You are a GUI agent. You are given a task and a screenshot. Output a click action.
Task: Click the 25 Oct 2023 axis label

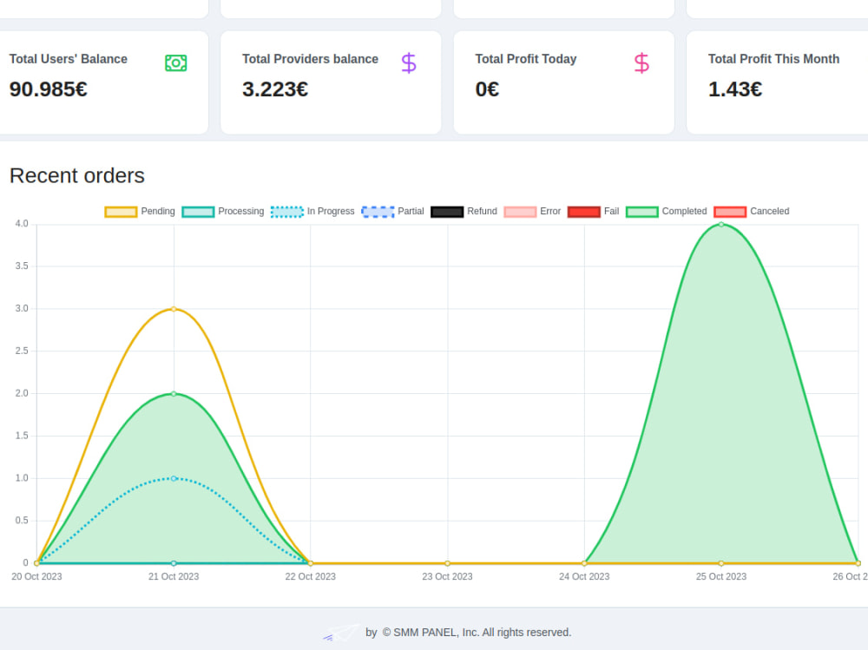(720, 576)
